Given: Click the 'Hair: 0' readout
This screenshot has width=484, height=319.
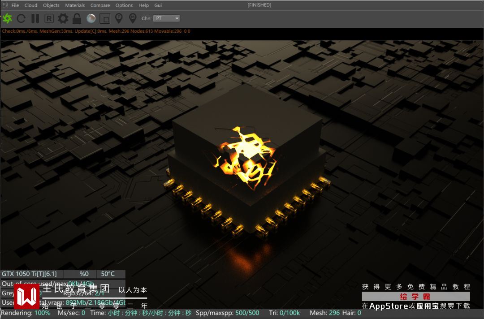Looking at the screenshot, I should click(352, 313).
